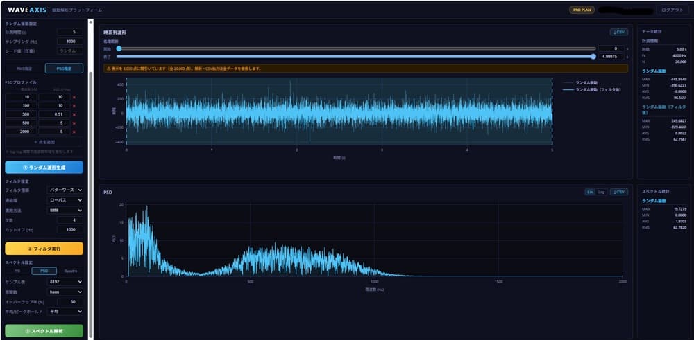Click the 開始 range slider handle
The width and height of the screenshot is (694, 340).
(x=119, y=48)
